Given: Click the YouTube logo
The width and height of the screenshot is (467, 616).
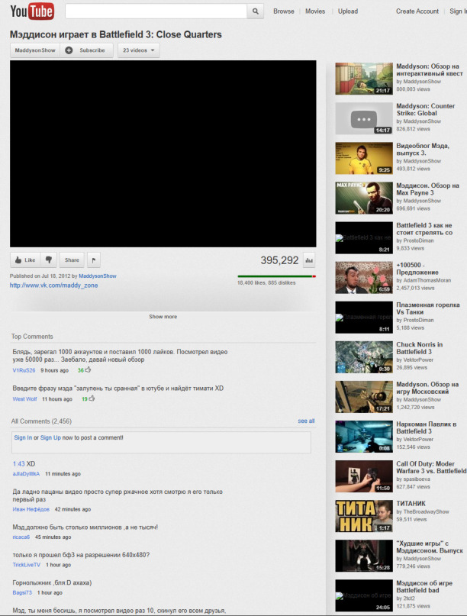Looking at the screenshot, I should coord(32,11).
